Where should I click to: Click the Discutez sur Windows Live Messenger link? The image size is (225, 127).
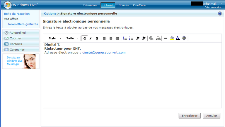click(x=15, y=61)
